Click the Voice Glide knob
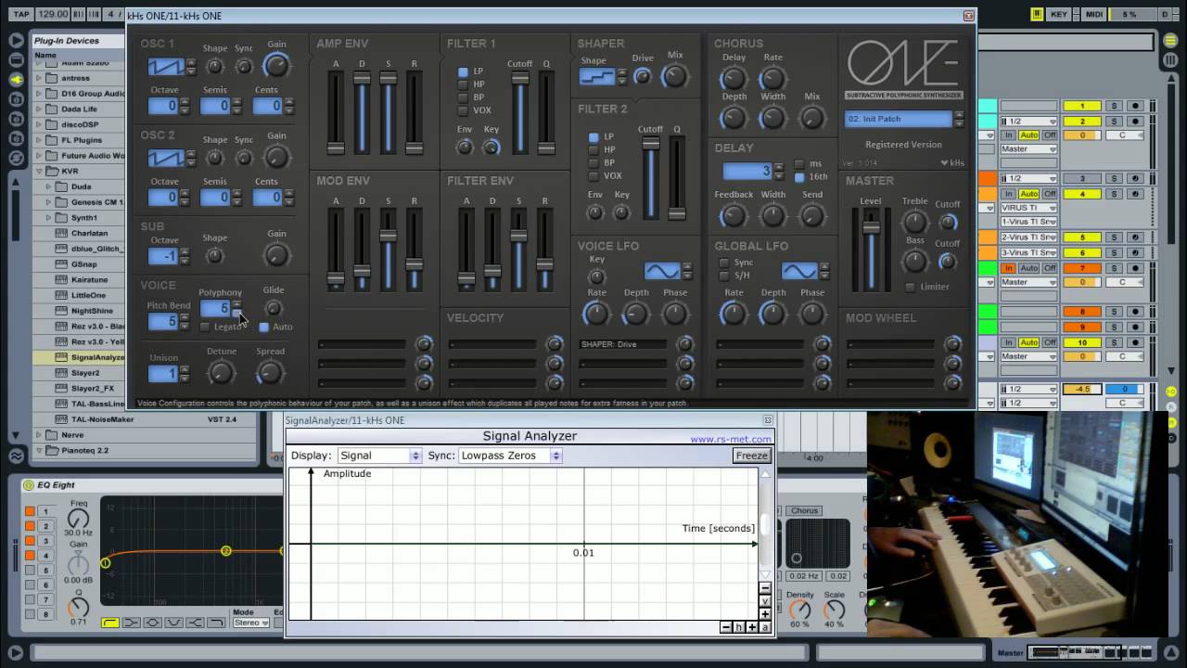 273,308
